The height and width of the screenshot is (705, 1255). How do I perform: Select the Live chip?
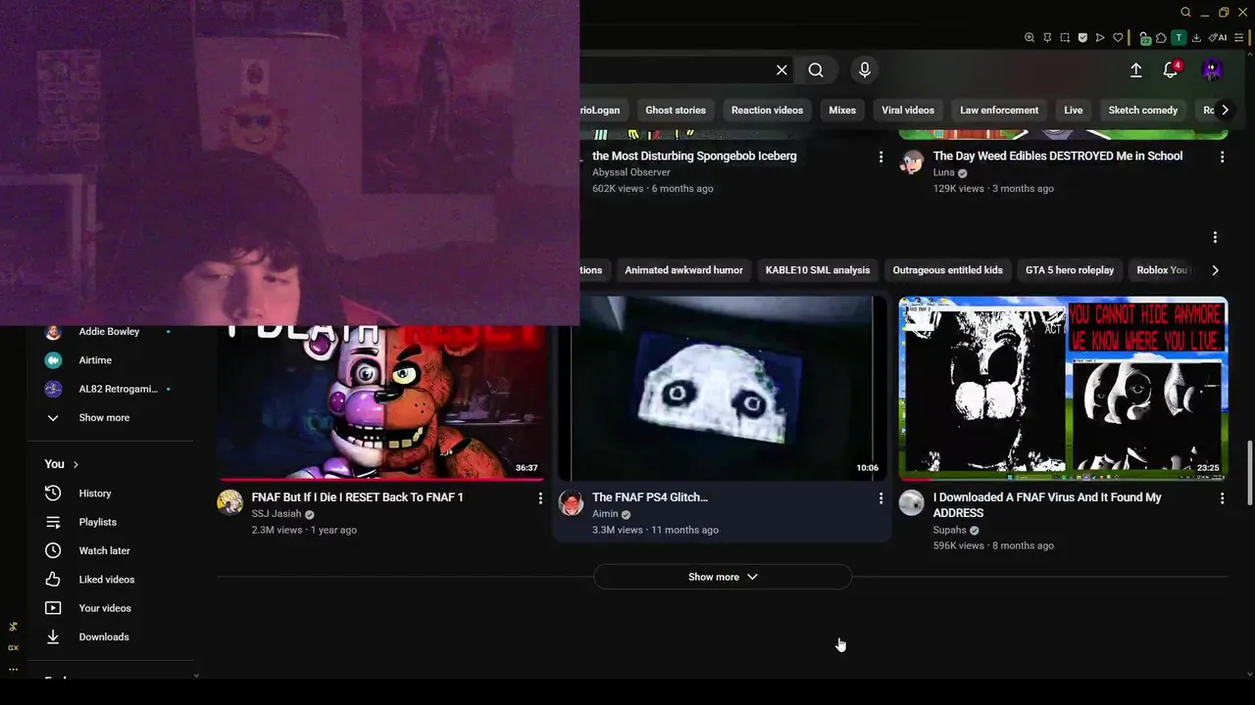pos(1074,110)
